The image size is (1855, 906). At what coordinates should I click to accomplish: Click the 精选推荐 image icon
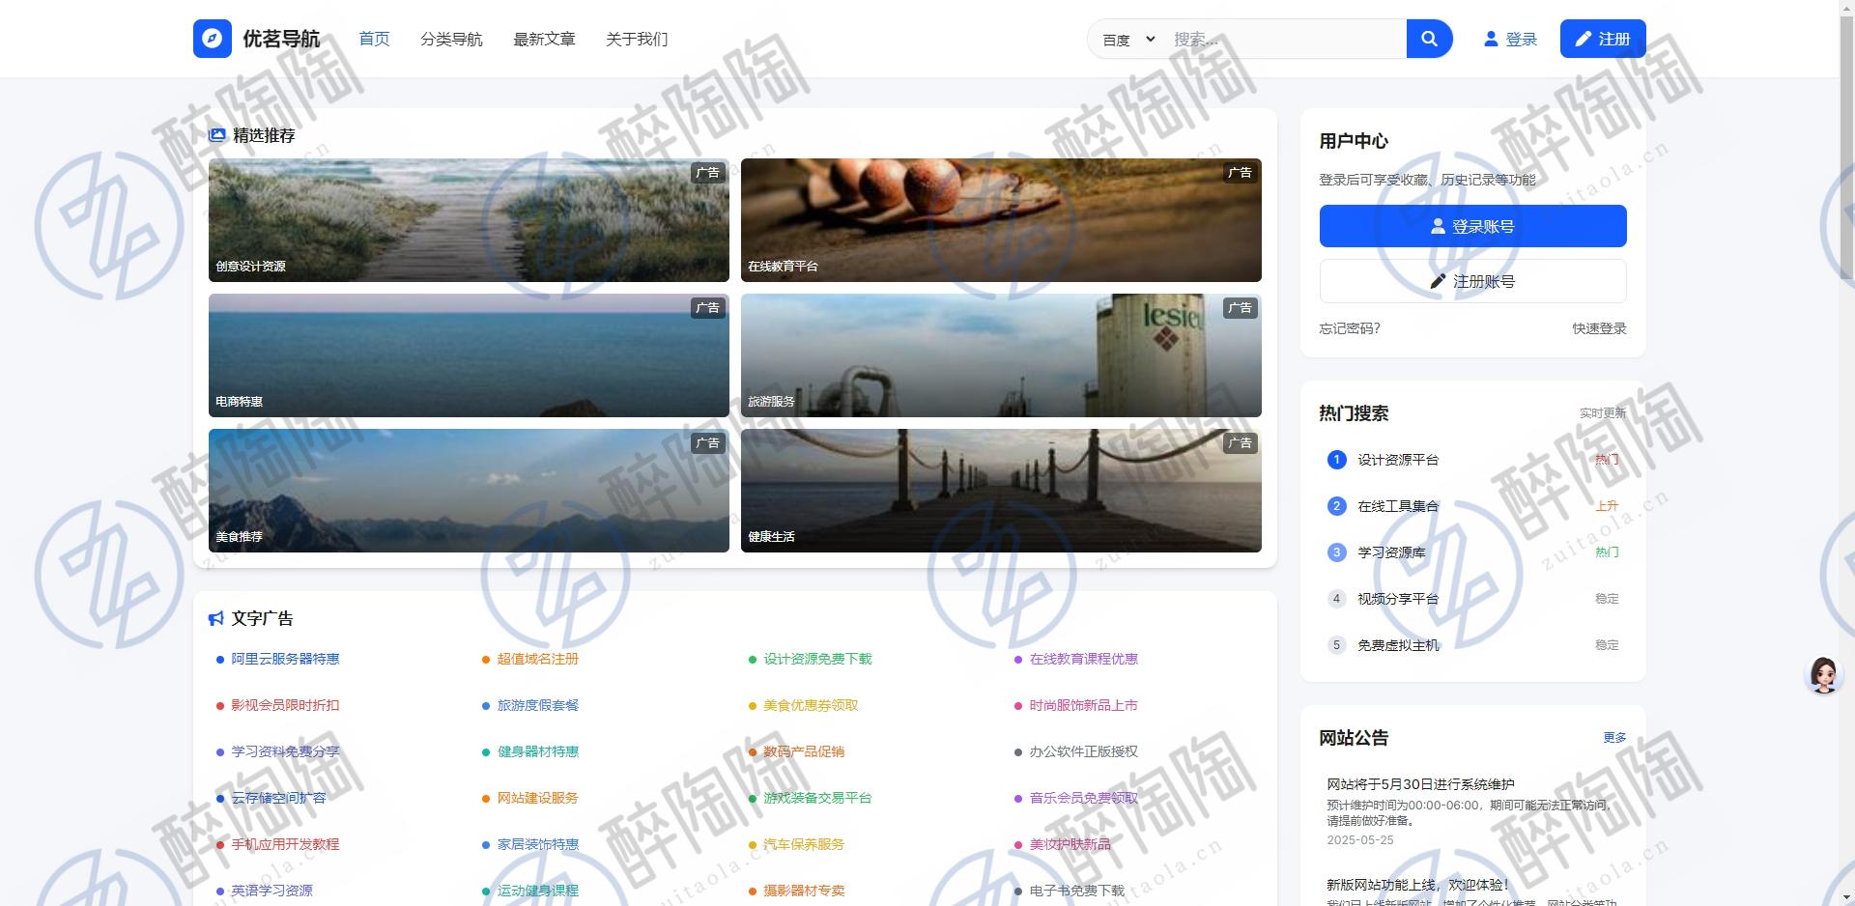[217, 135]
